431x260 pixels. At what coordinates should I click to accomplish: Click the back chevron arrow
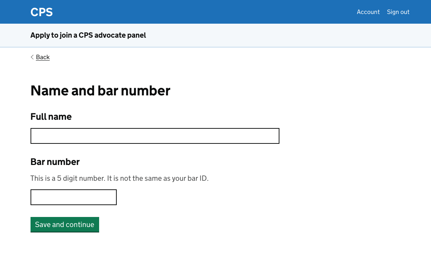32,57
